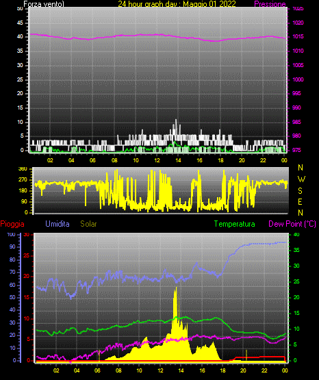
Task: Select the 1010 pressure axis value
Action: [x=298, y=51]
